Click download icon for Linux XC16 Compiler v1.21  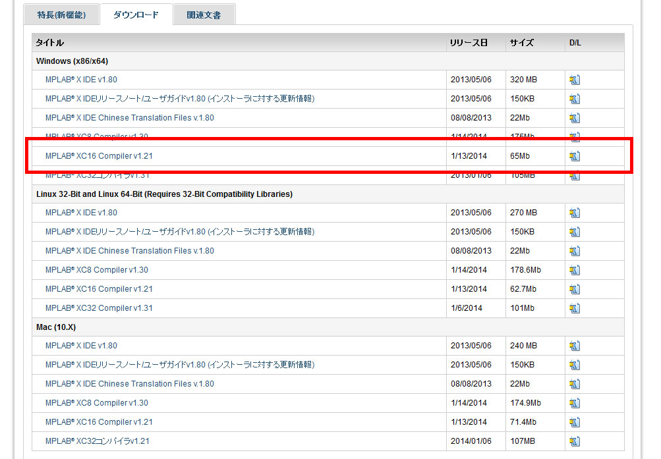tap(574, 290)
